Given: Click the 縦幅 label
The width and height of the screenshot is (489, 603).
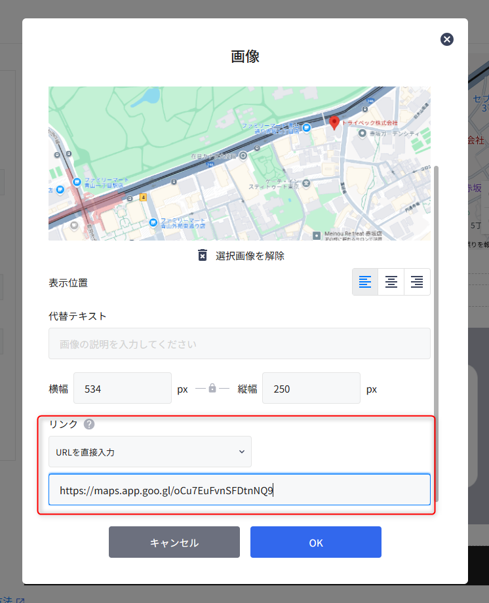Looking at the screenshot, I should 247,389.
